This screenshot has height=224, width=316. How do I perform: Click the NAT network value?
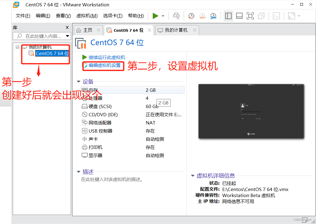[151, 123]
